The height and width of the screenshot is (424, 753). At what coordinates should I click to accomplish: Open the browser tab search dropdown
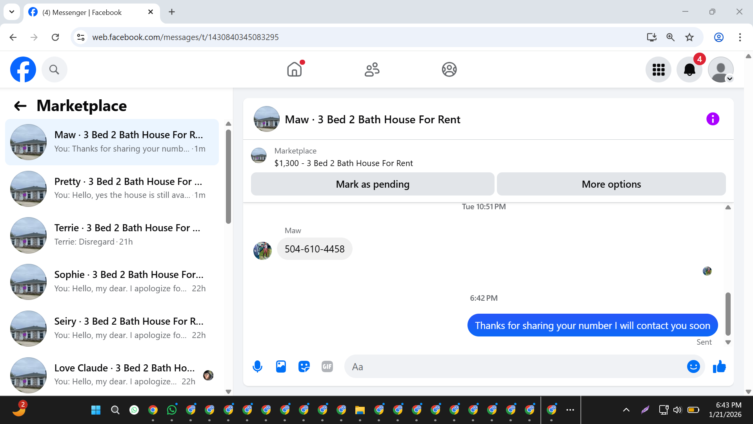point(12,12)
